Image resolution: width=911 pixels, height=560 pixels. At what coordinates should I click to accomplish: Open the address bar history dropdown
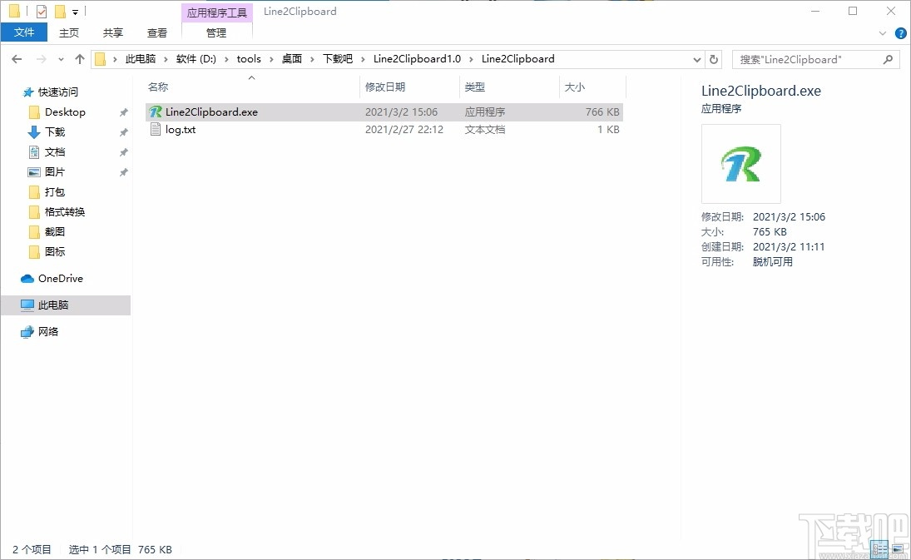tap(697, 59)
